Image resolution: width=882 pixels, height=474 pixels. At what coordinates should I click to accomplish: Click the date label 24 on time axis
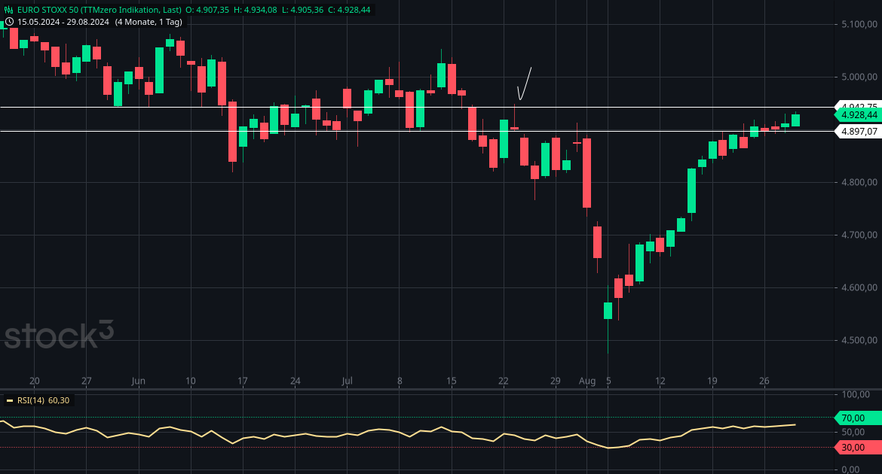click(296, 381)
